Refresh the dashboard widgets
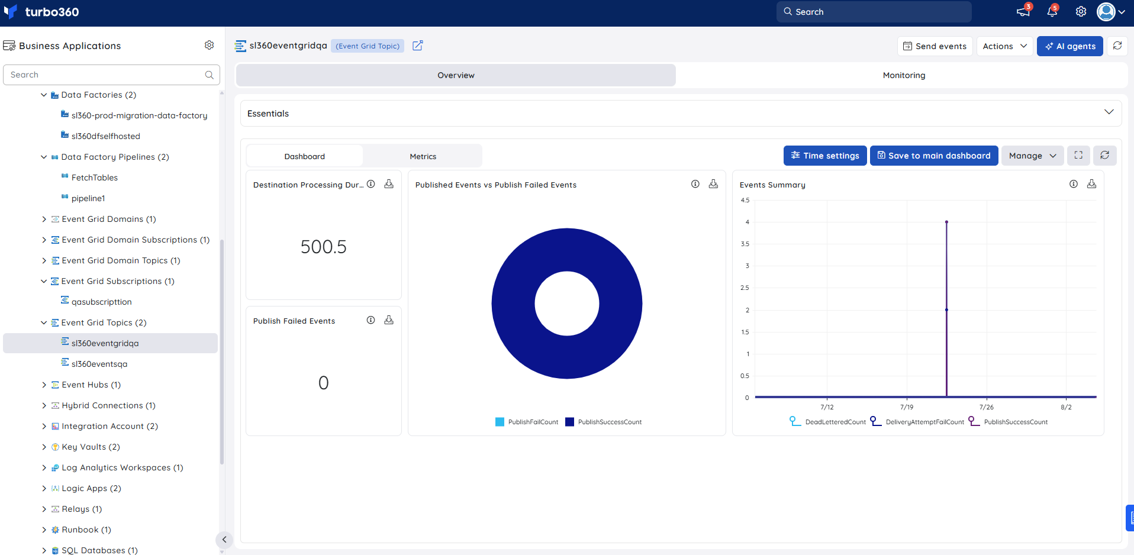The image size is (1134, 555). tap(1105, 156)
